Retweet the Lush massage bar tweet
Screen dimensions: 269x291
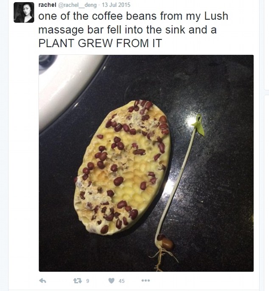click(x=77, y=281)
